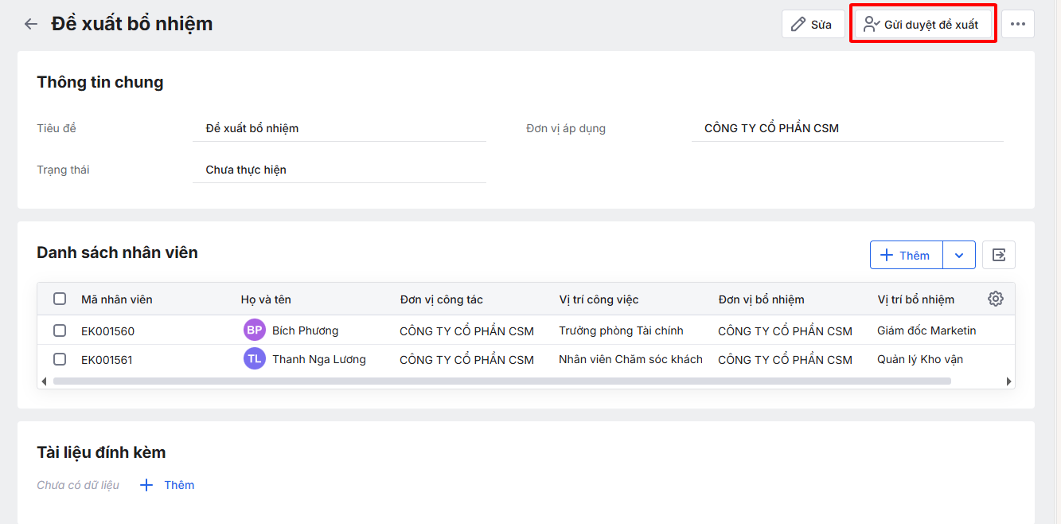This screenshot has width=1061, height=524.
Task: Toggle the select-all employees checkbox
Action: click(x=60, y=299)
